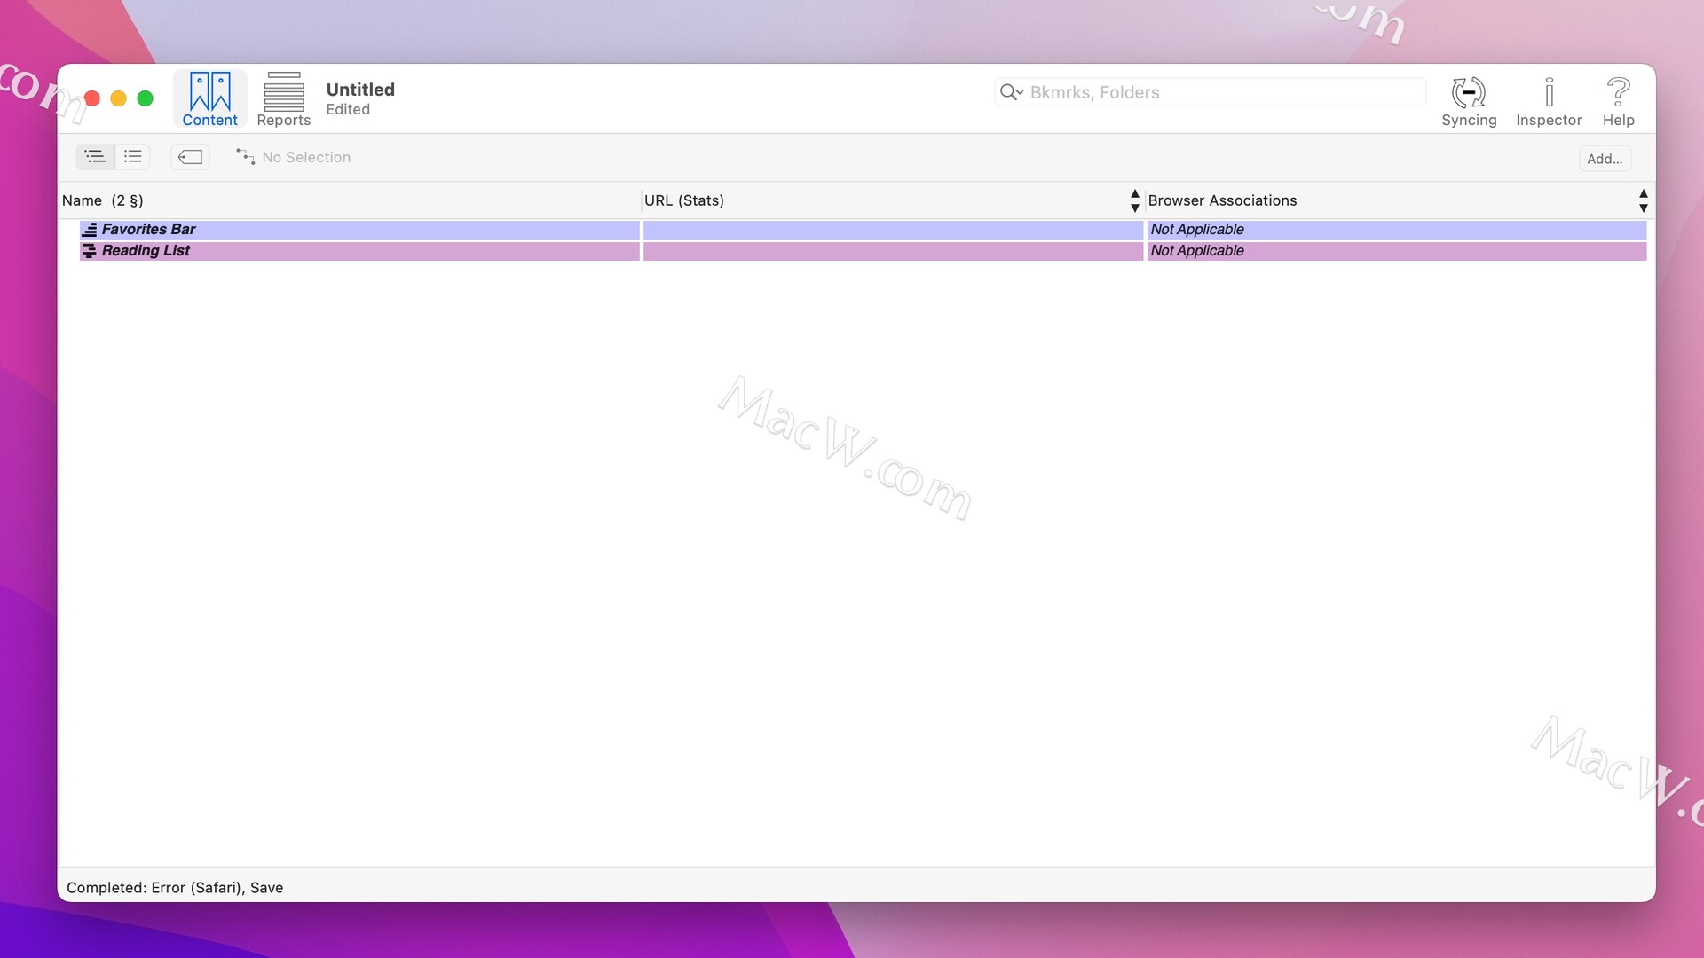Click the Favorites Bar folder icon
The width and height of the screenshot is (1704, 958).
[x=90, y=230]
